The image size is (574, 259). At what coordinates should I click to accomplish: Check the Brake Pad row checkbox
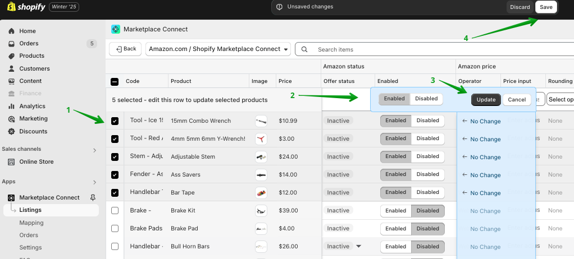(115, 228)
